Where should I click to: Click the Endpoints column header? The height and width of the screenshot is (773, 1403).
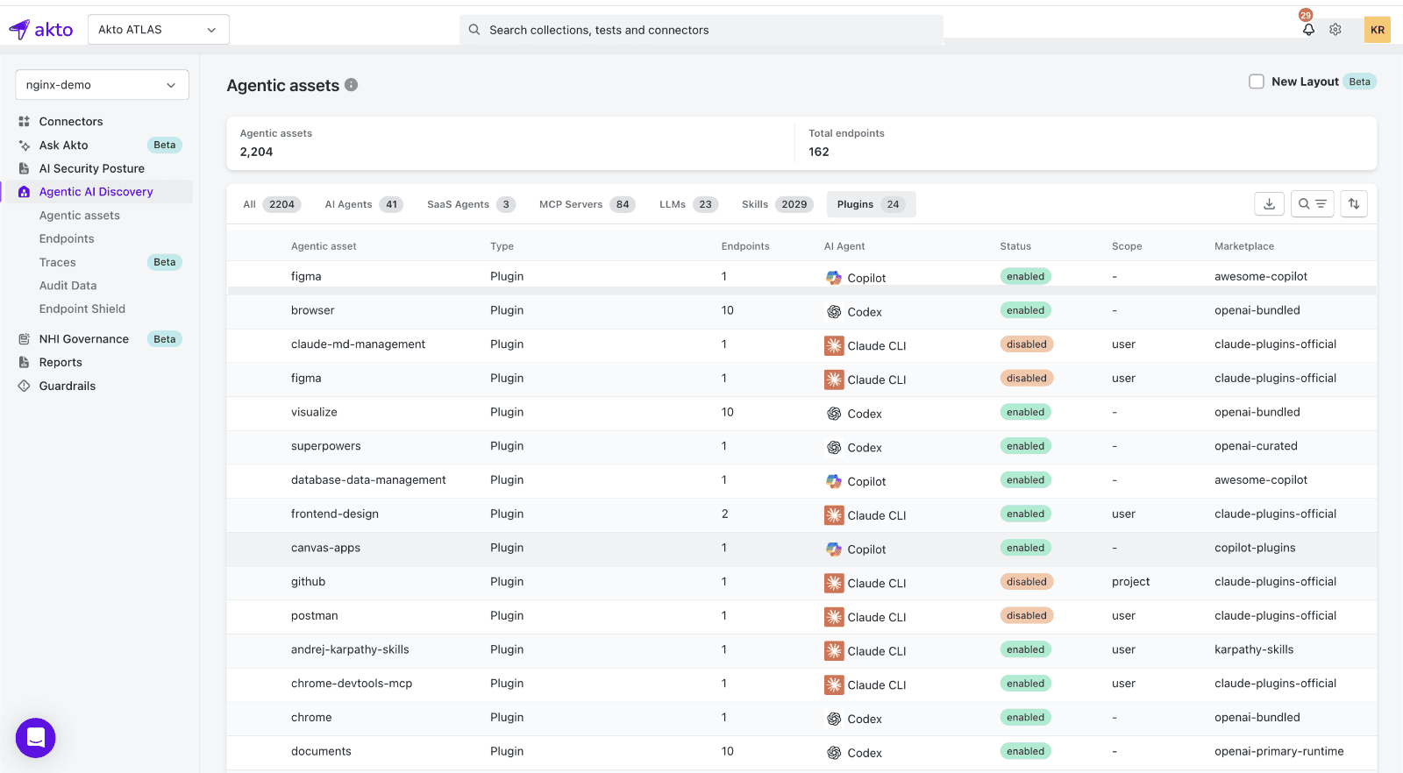pos(745,246)
